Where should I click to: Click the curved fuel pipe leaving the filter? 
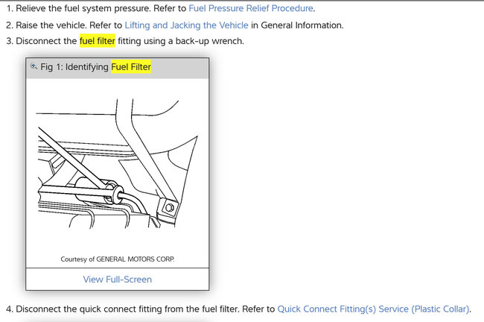(x=136, y=203)
